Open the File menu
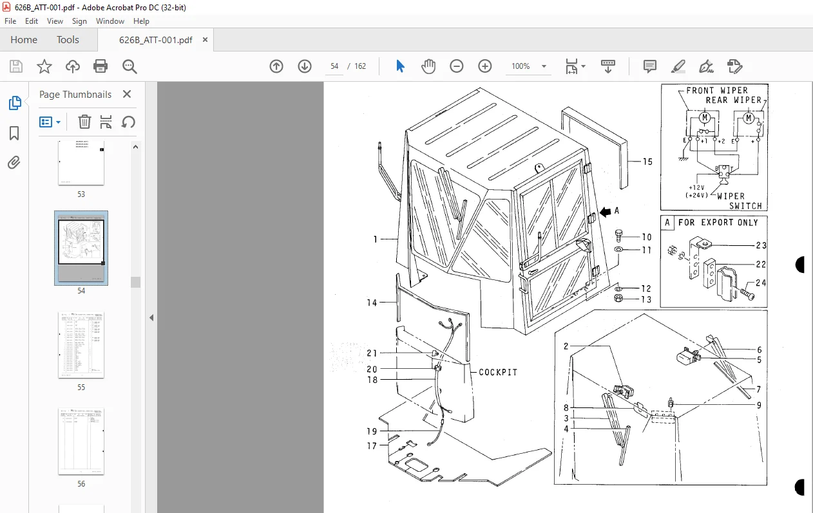Viewport: 813px width, 513px height. [10, 21]
